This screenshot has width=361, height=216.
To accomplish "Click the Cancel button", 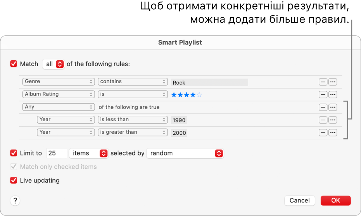I will tap(299, 200).
